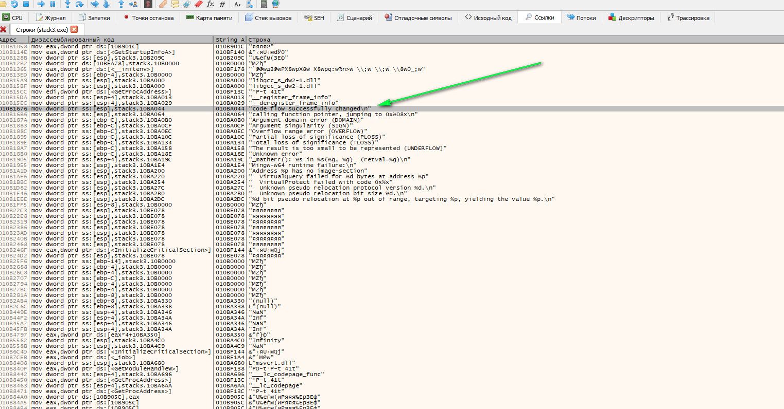Click the Адрес column header
This screenshot has width=784, height=409.
pos(14,40)
